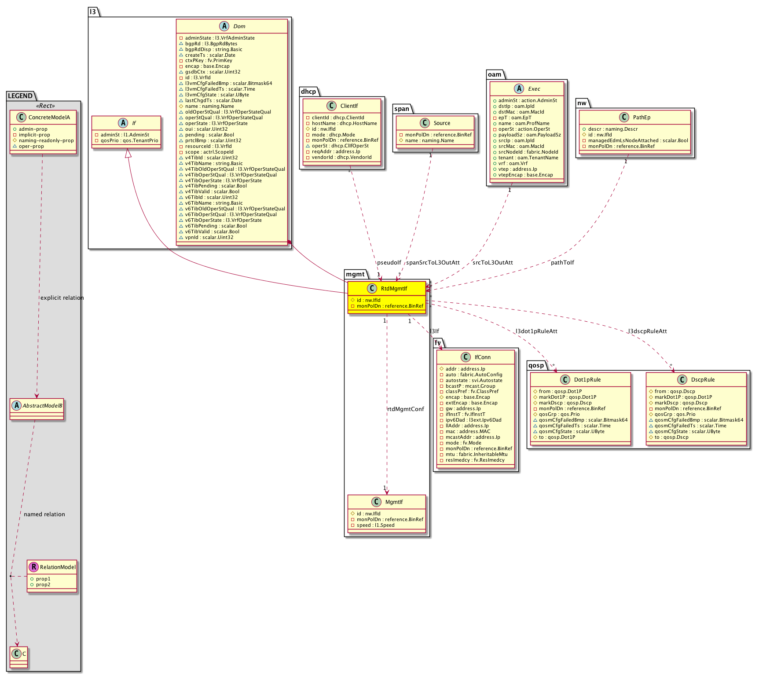
Task: Select the C icon of ClientIf class
Action: pyautogui.click(x=331, y=106)
